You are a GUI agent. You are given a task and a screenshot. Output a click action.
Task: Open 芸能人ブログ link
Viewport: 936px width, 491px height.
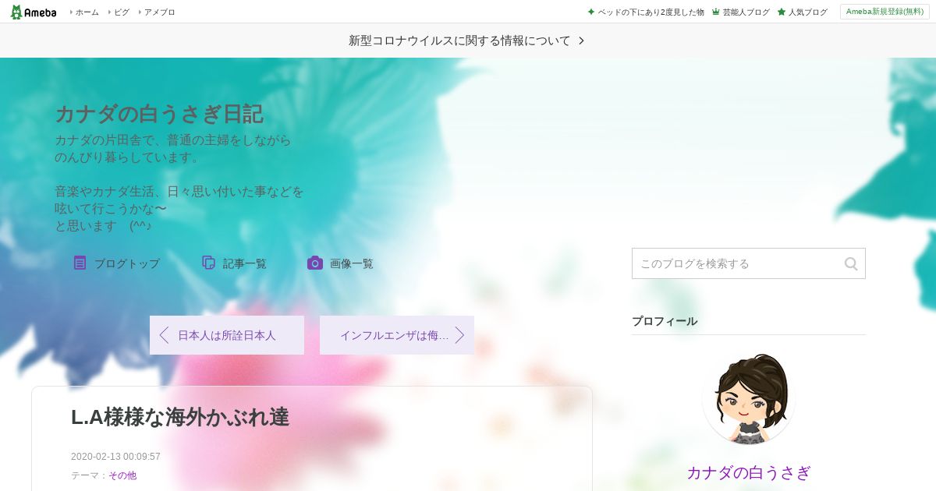point(746,12)
